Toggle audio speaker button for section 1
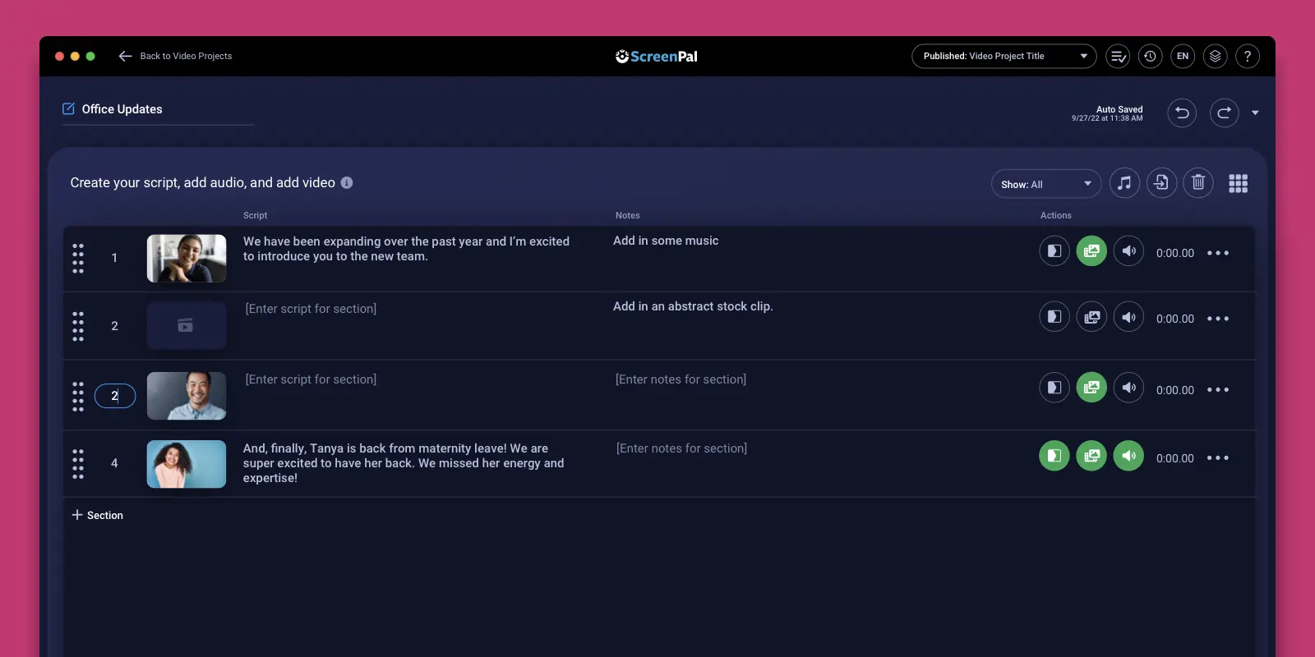The width and height of the screenshot is (1315, 657). [x=1128, y=251]
